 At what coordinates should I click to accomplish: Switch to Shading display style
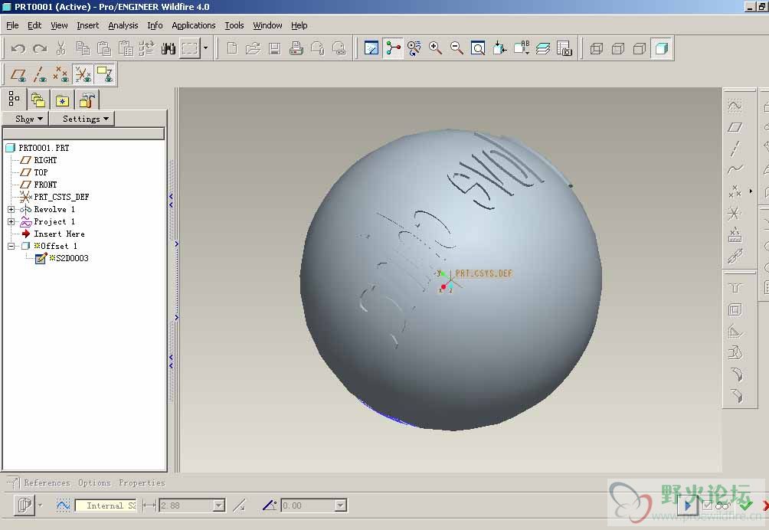661,48
